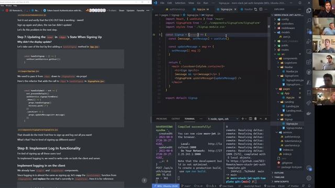Select TERMINAL panel tab
335x188 pixels.
[x=189, y=119]
